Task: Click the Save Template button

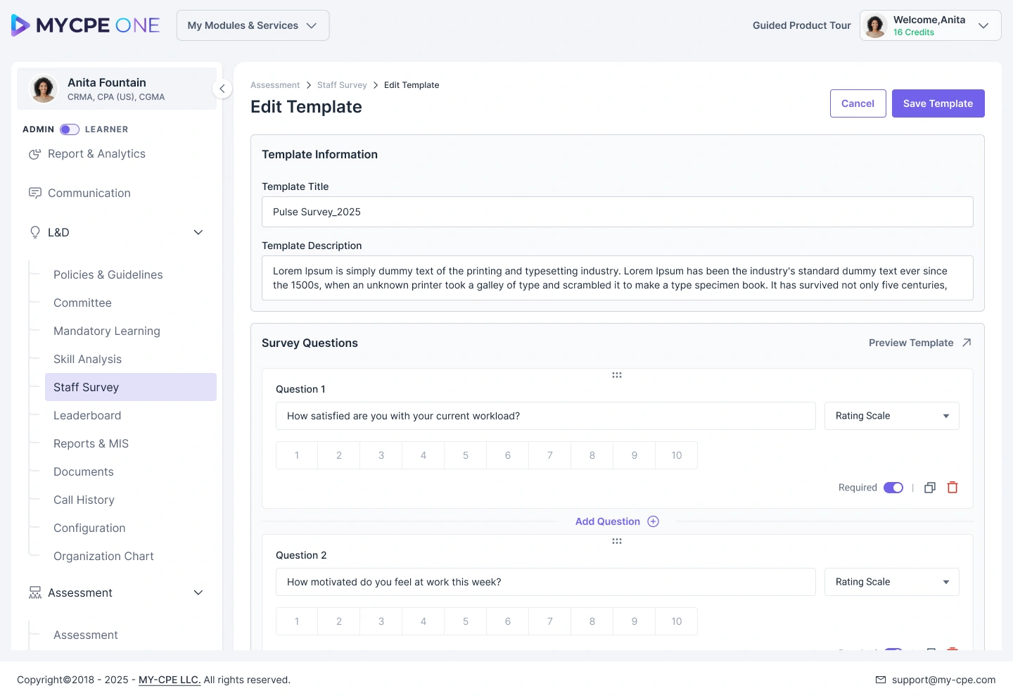Action: pos(938,103)
